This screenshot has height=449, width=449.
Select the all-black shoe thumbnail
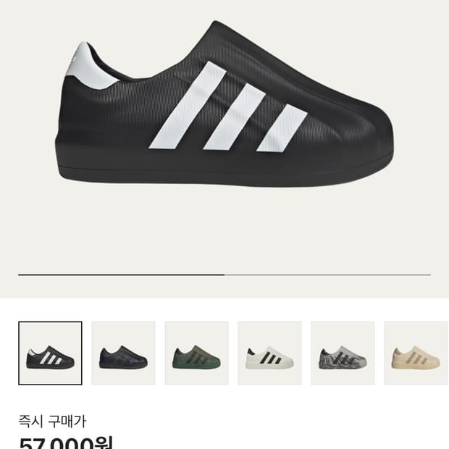pyautogui.click(x=123, y=353)
